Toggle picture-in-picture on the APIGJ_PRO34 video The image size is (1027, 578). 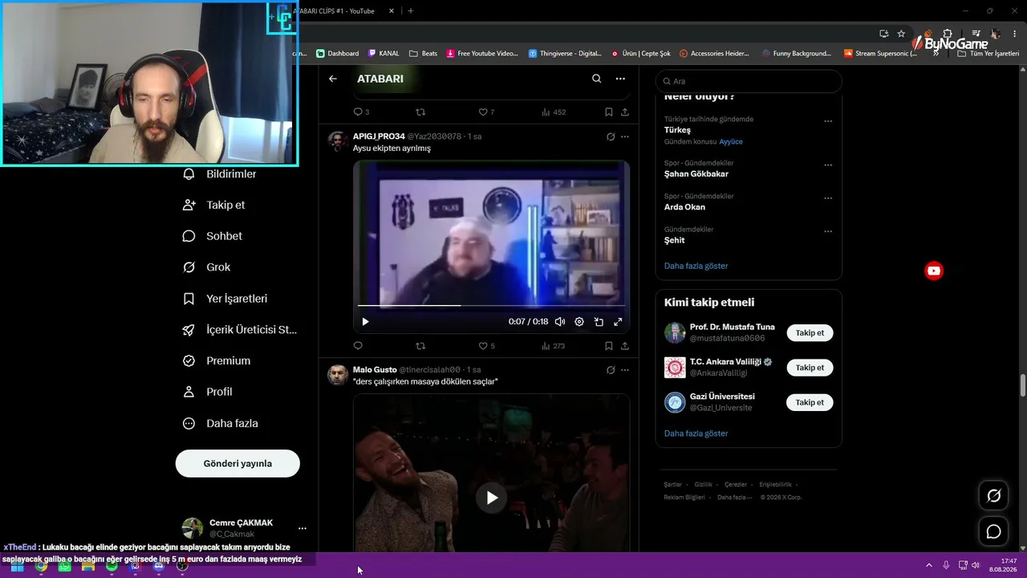[599, 322]
